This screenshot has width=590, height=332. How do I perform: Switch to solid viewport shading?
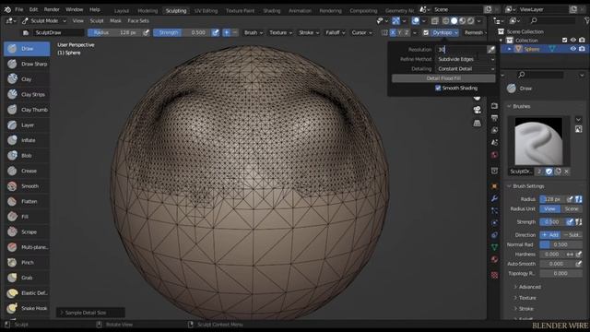(454, 21)
